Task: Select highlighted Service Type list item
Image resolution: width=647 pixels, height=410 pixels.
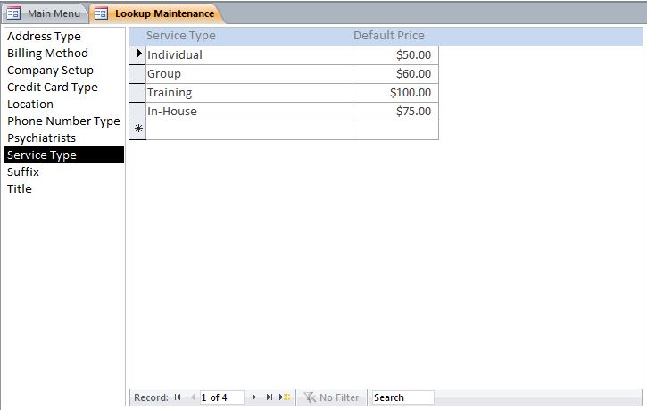Action: point(64,155)
